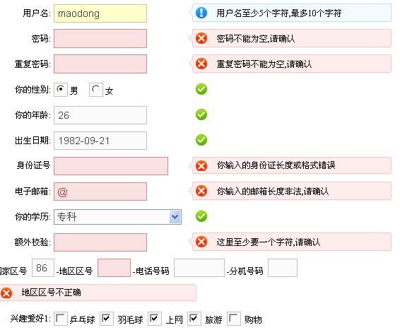Click the 身份证号 input field

coord(111,166)
